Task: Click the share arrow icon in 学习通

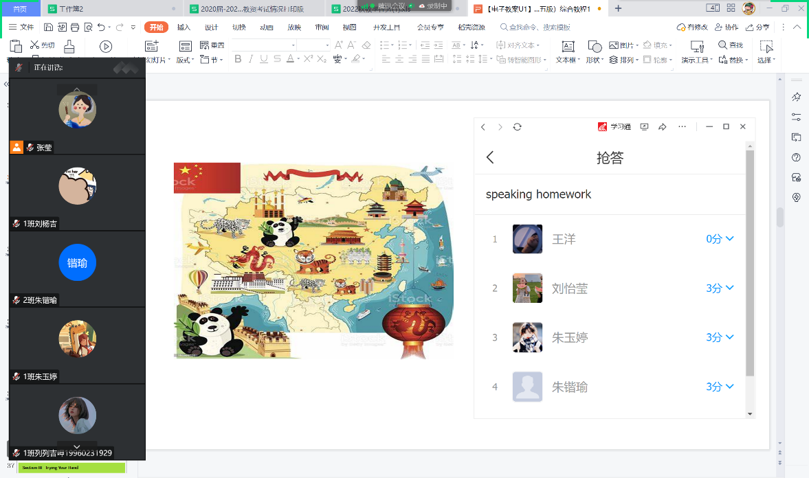Action: pos(663,127)
